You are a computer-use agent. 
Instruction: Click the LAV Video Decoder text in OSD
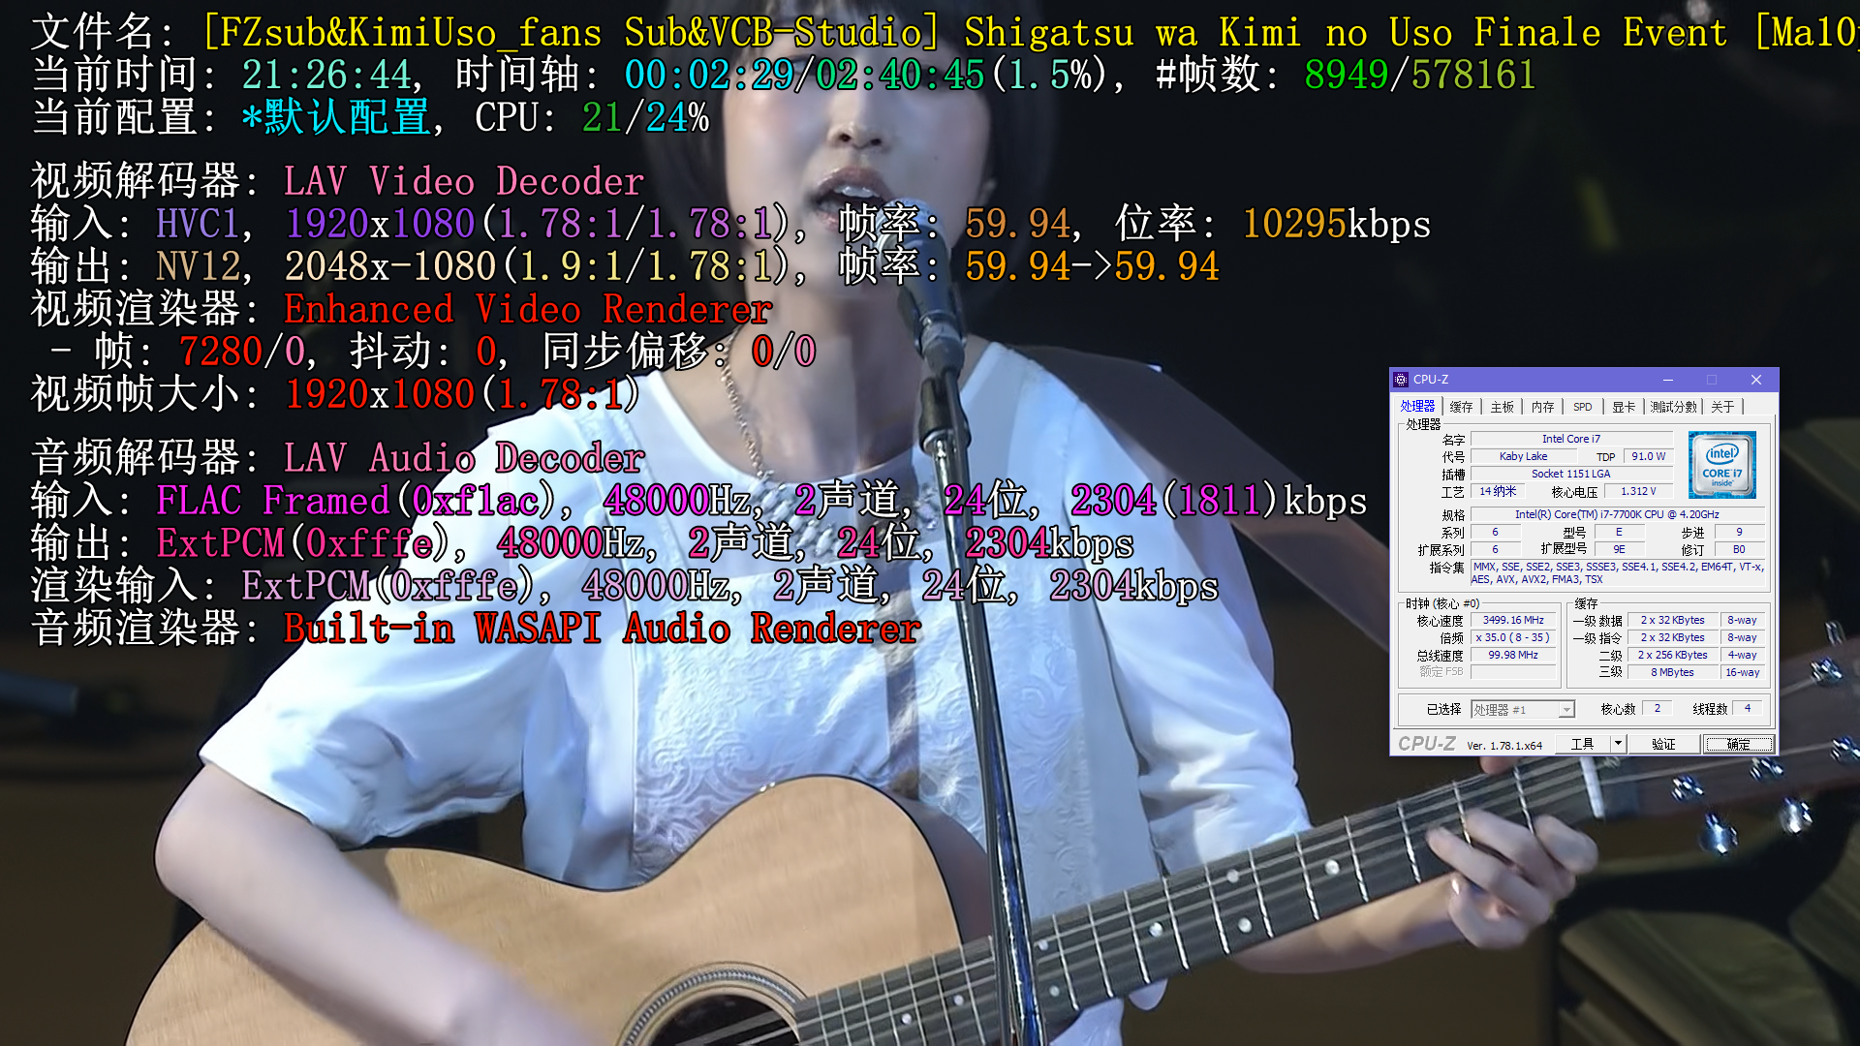tap(464, 181)
